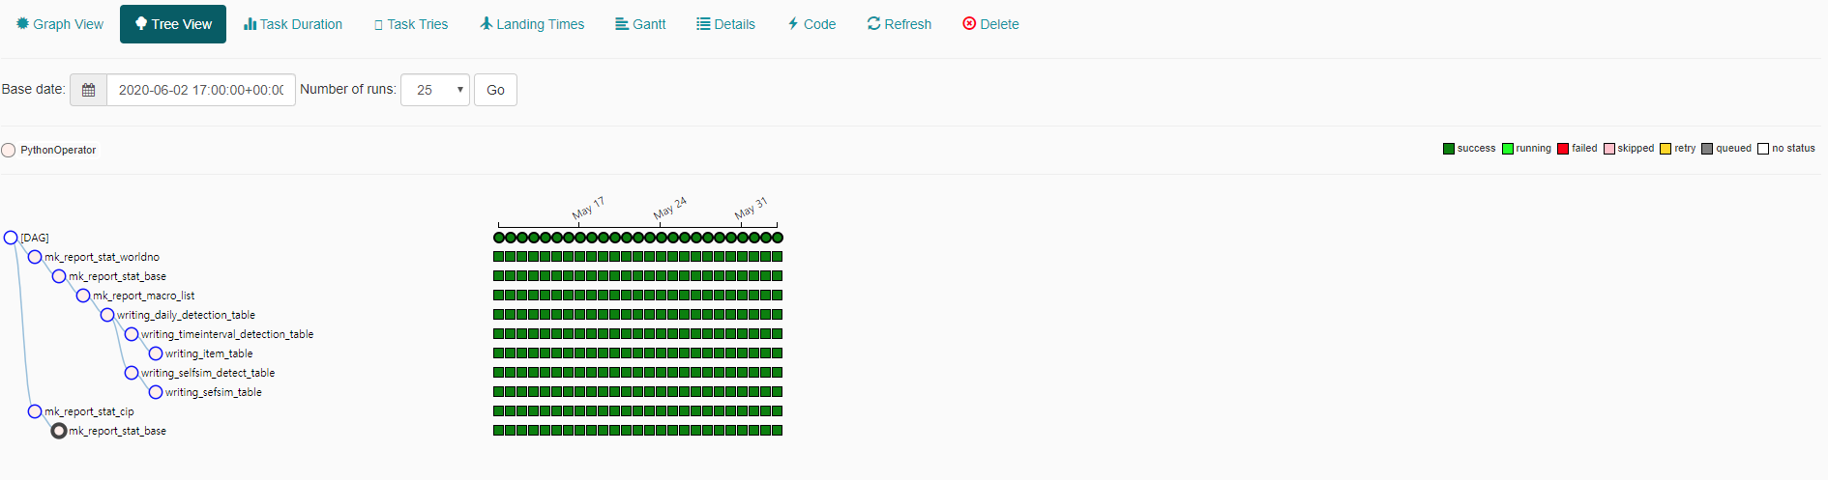Click the writing_sefsim_table node circle
Viewport: 1828px width, 480px height.
pos(156,392)
